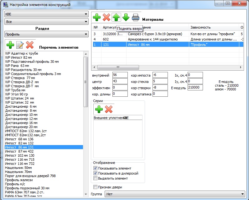This screenshot has height=200, width=249.
Task: Click the '№' column header
Action: (96, 27)
